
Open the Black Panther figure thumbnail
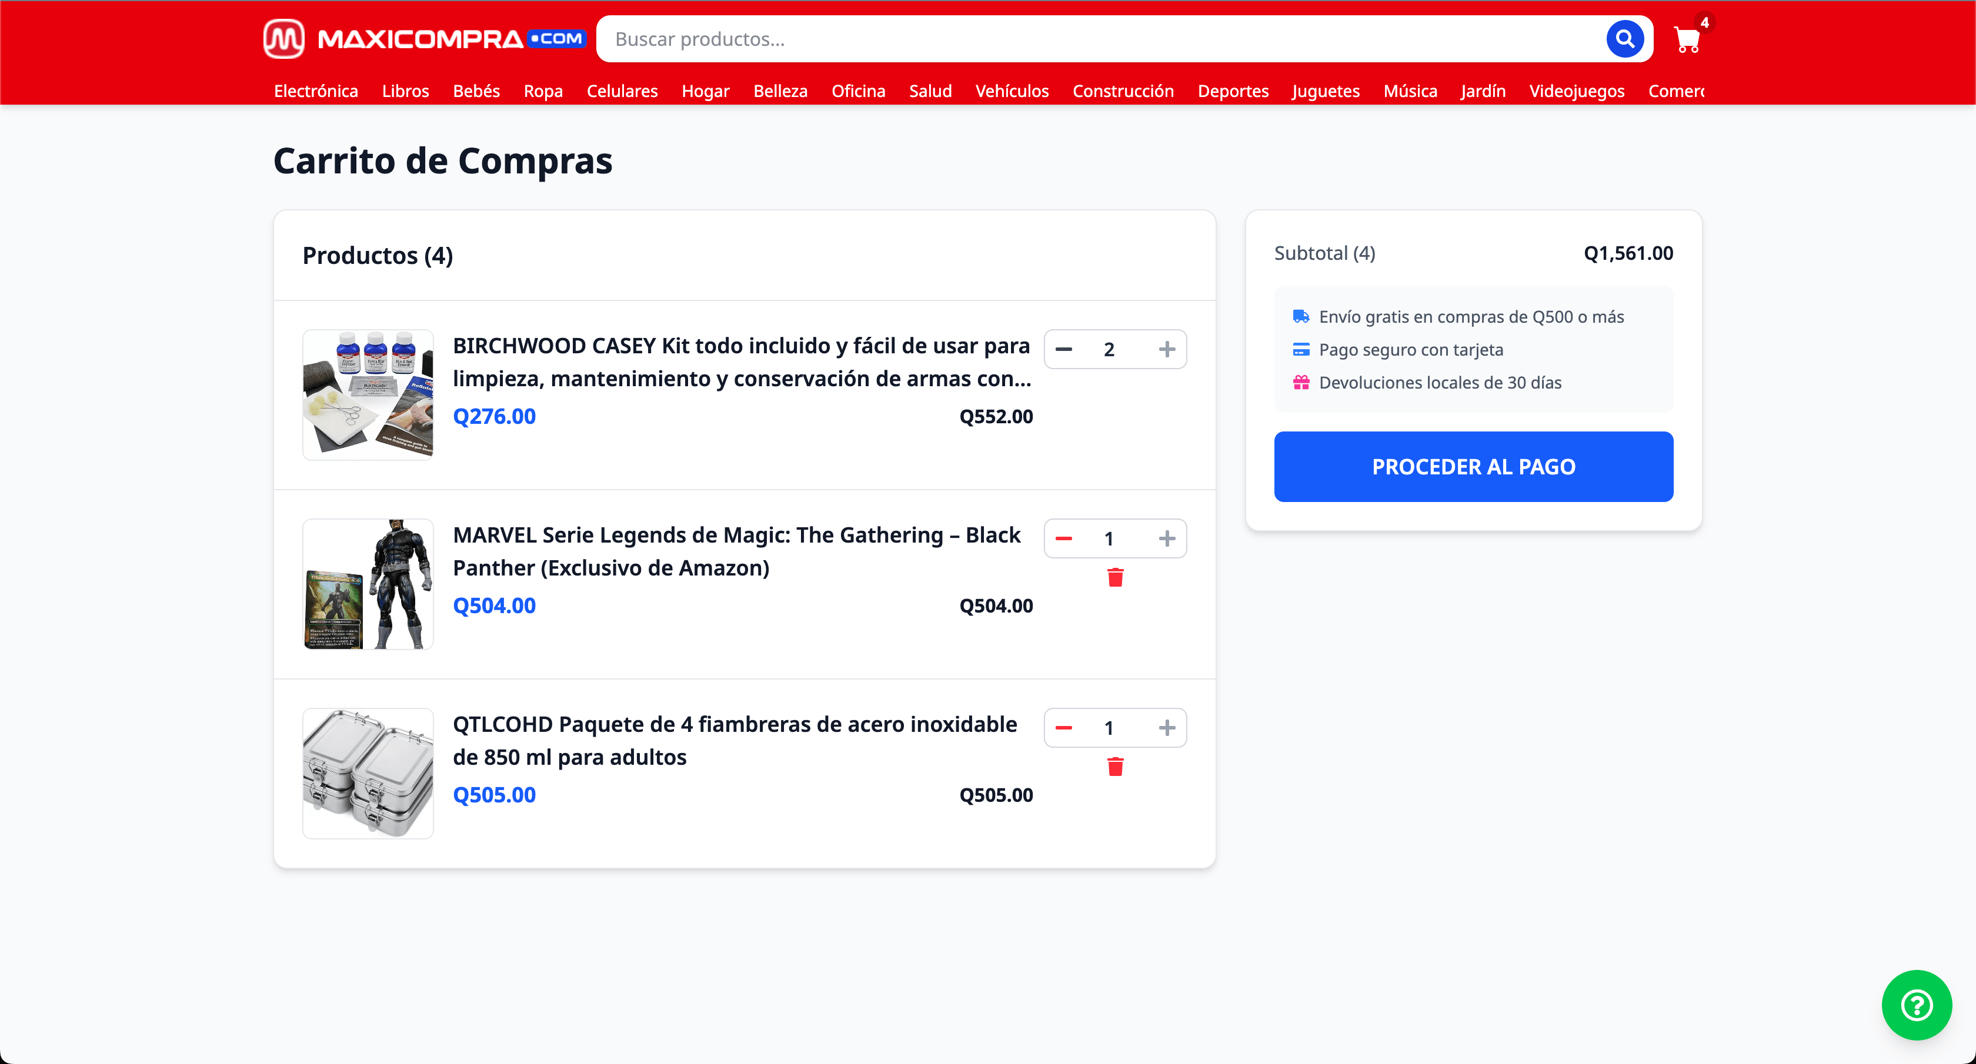coord(368,584)
